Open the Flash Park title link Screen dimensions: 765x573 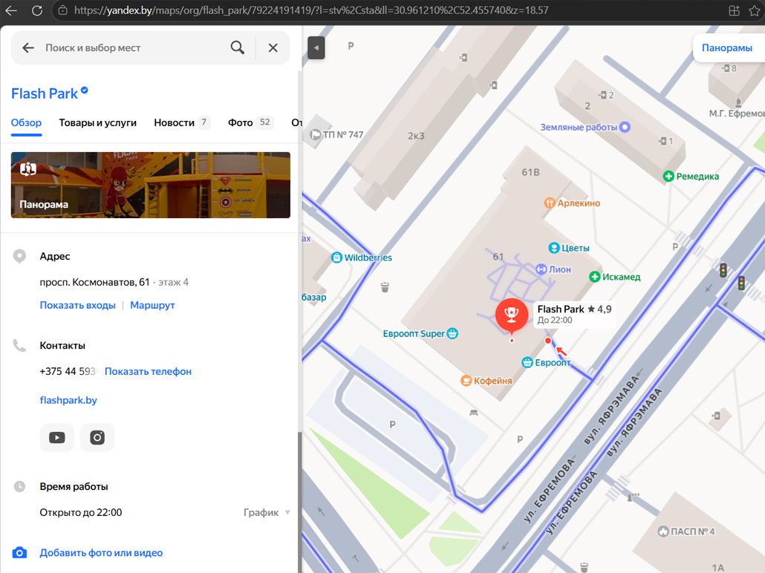click(45, 94)
